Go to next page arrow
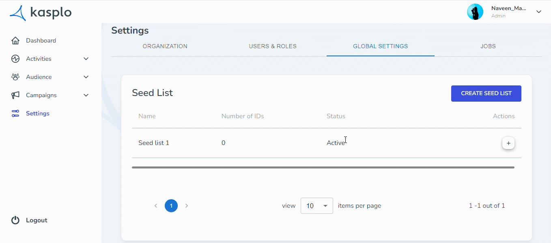The image size is (551, 243). pyautogui.click(x=187, y=206)
